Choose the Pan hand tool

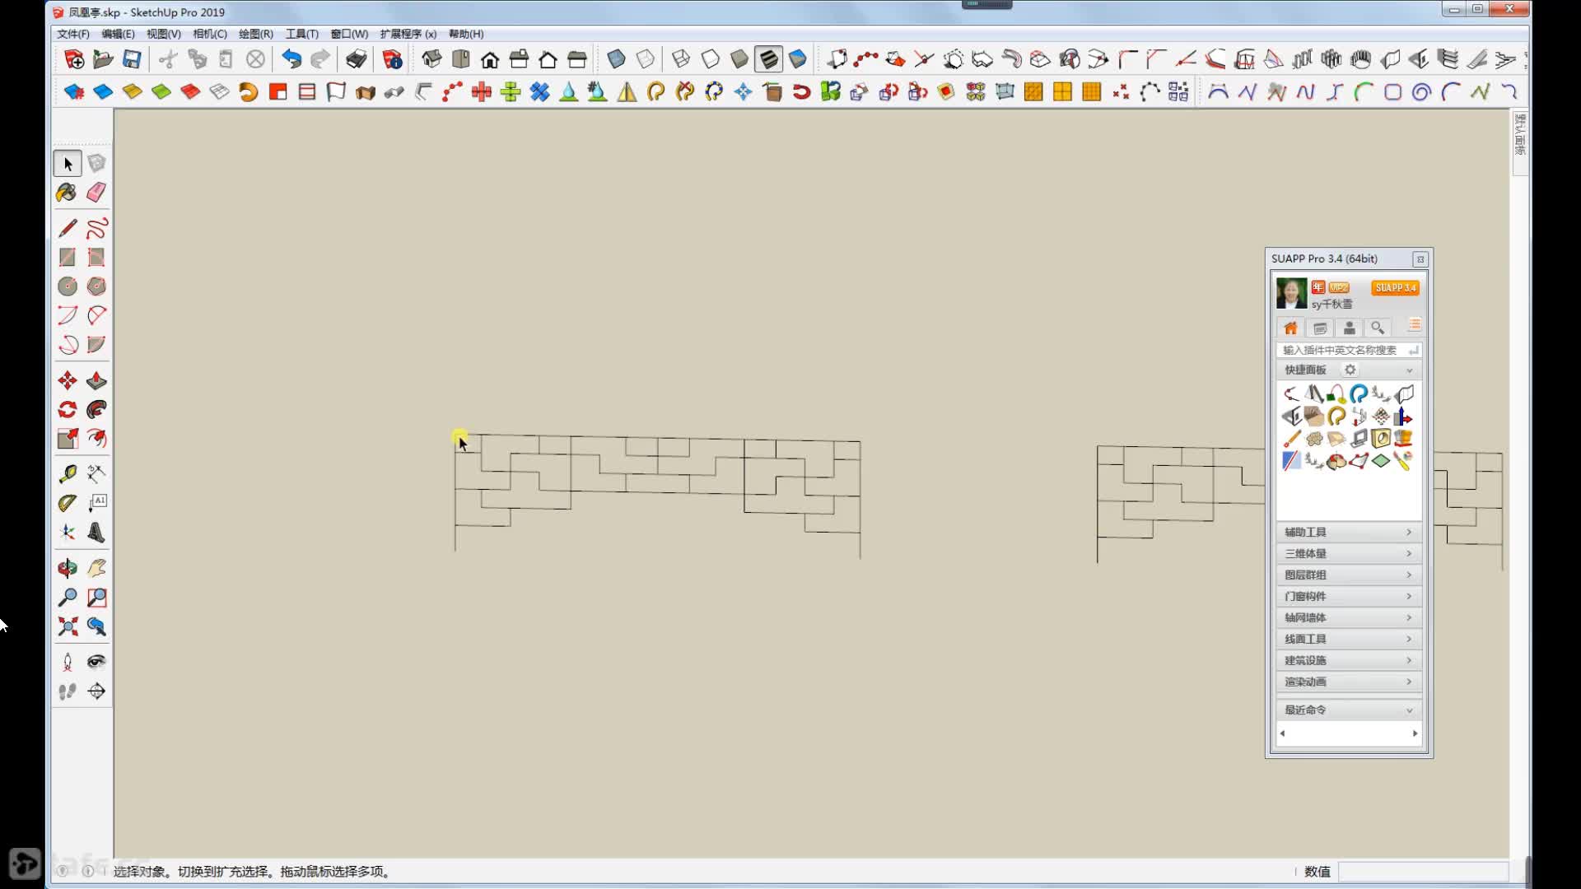click(96, 568)
